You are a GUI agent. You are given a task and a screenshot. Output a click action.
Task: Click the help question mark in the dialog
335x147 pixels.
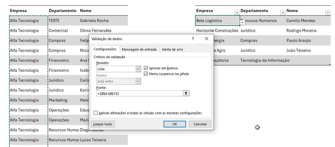[193, 39]
